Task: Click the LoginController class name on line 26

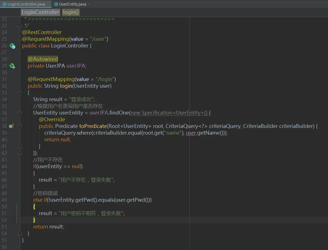Action: (70, 46)
